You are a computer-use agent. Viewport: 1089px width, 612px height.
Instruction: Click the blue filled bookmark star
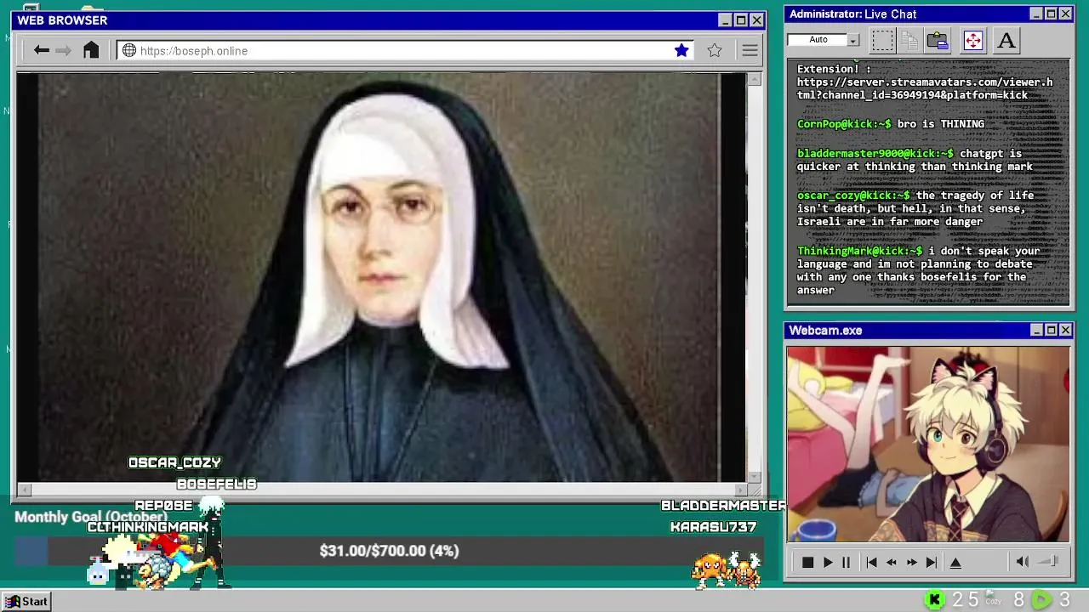[x=681, y=50]
